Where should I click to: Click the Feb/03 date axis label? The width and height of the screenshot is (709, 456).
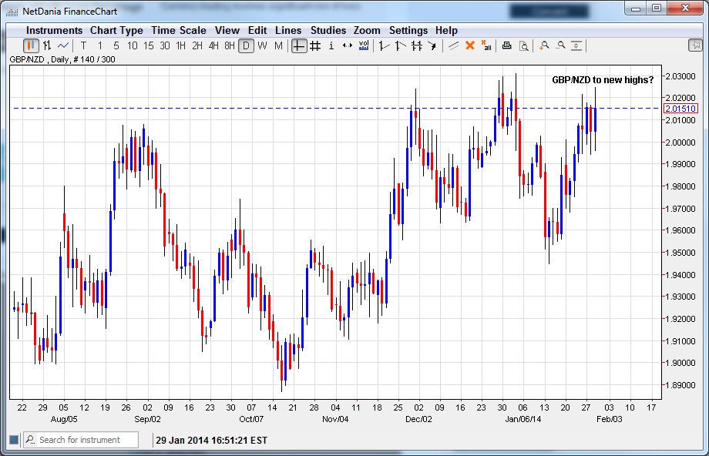tap(609, 419)
